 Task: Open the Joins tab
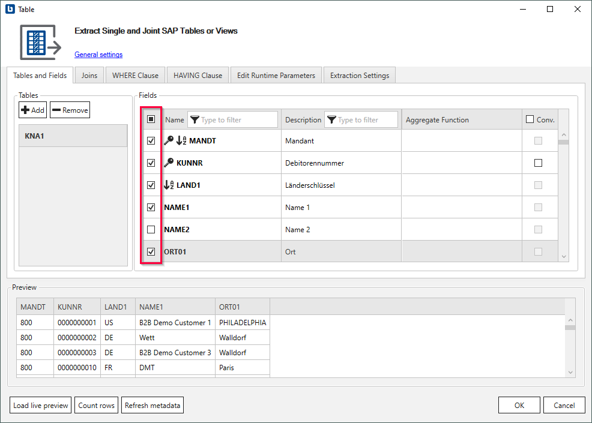pyautogui.click(x=89, y=76)
